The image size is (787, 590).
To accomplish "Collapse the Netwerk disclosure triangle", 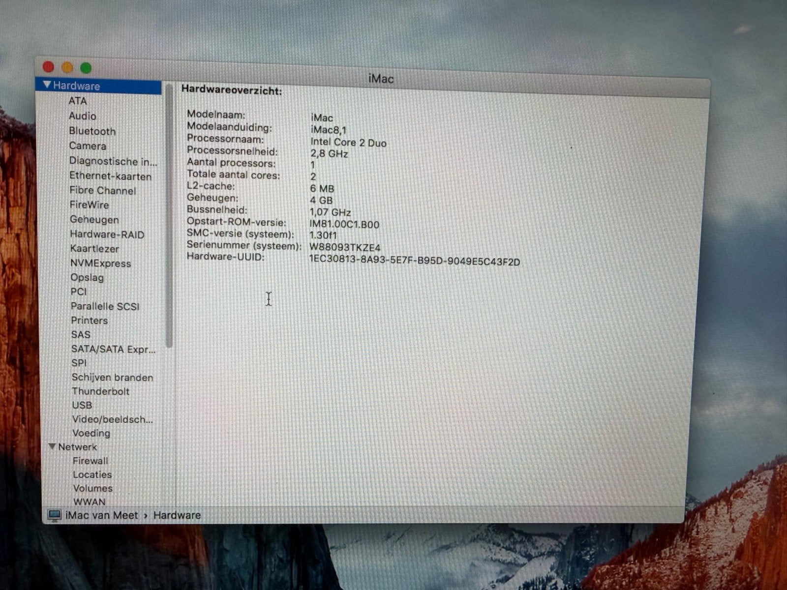I will [52, 446].
